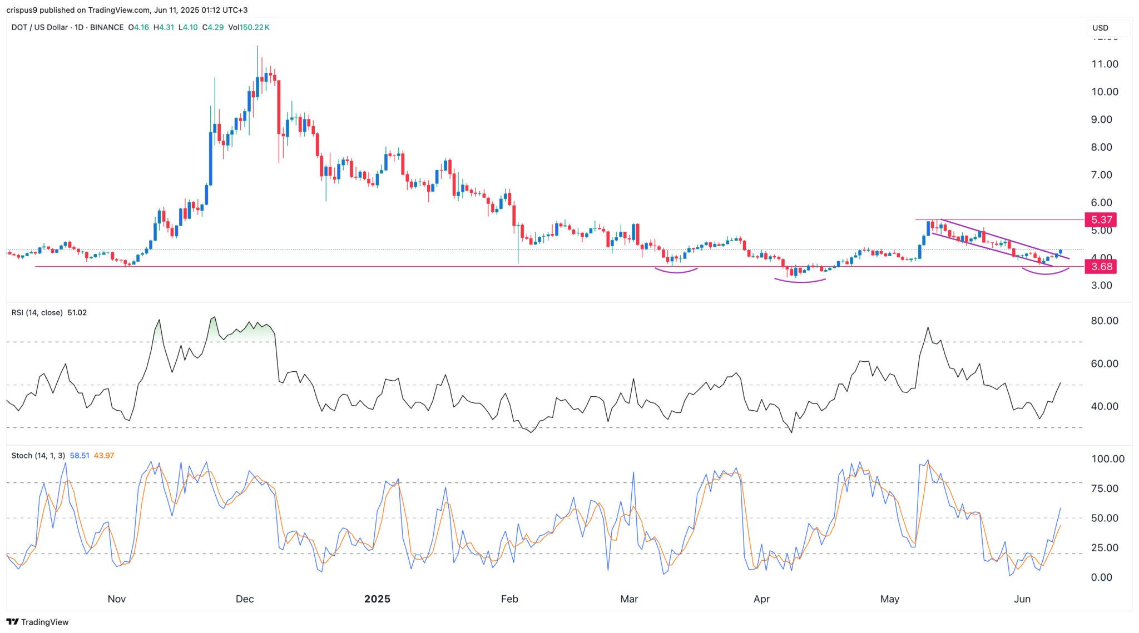Image resolution: width=1139 pixels, height=633 pixels.
Task: Click the red 5.37 price label
Action: pyautogui.click(x=1101, y=220)
